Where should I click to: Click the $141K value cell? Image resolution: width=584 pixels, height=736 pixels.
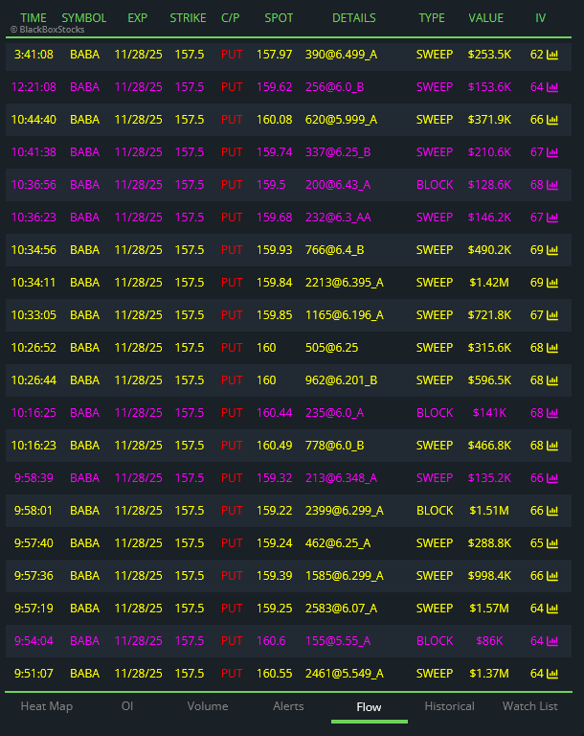(489, 413)
